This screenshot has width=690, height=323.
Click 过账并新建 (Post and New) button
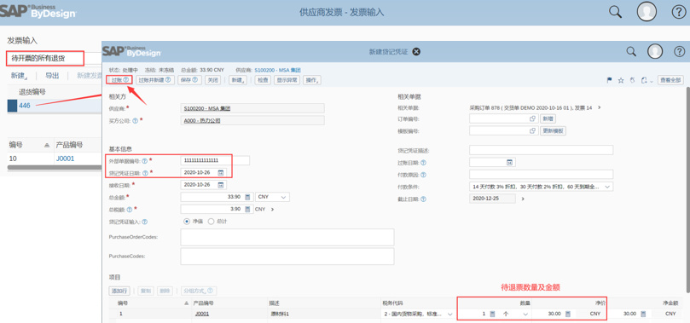tap(154, 80)
